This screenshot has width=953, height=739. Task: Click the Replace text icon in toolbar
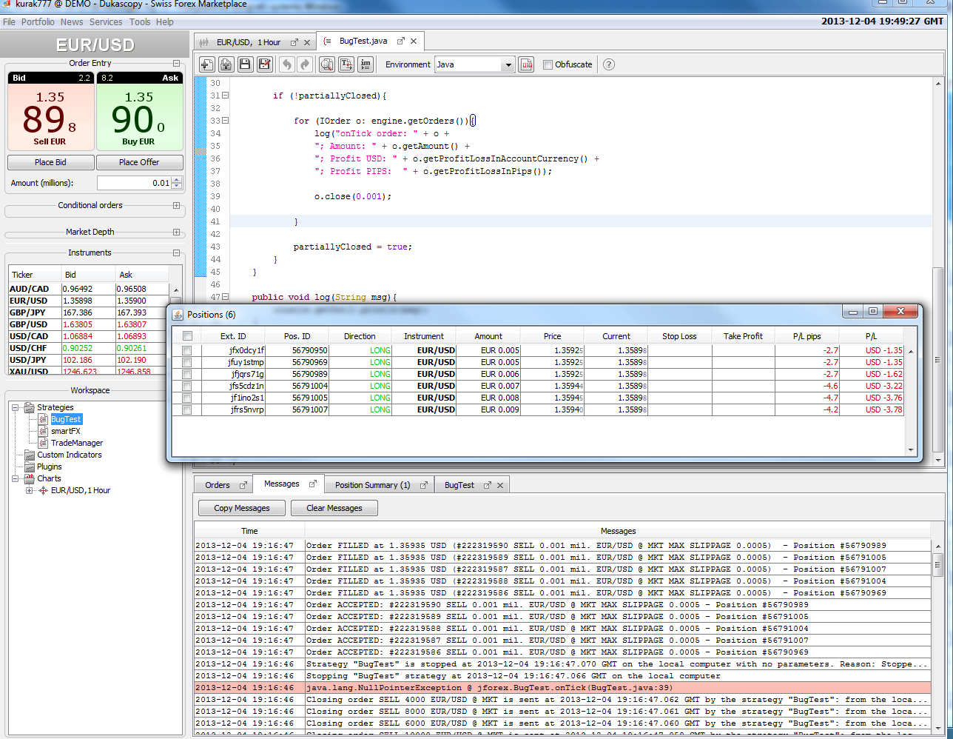click(346, 64)
